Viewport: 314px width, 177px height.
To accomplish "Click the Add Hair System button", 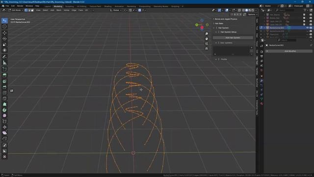I will coord(233,38).
